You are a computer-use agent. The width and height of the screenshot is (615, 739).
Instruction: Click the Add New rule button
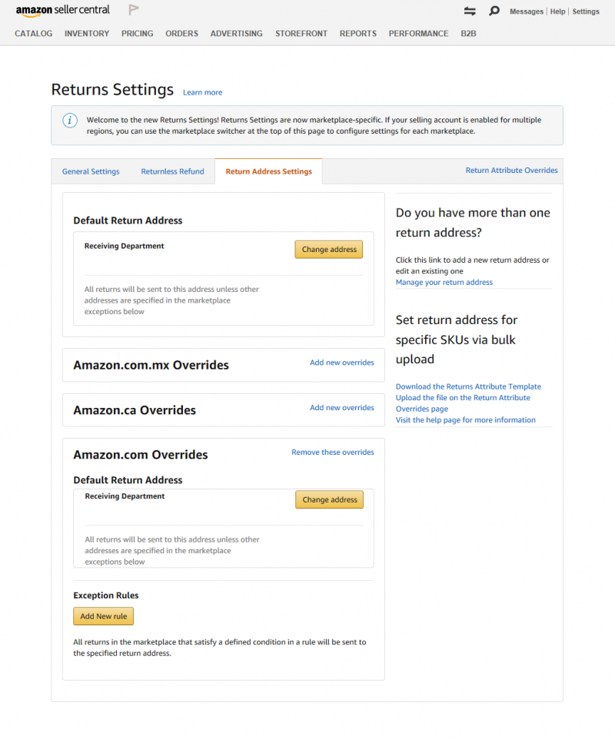click(103, 616)
